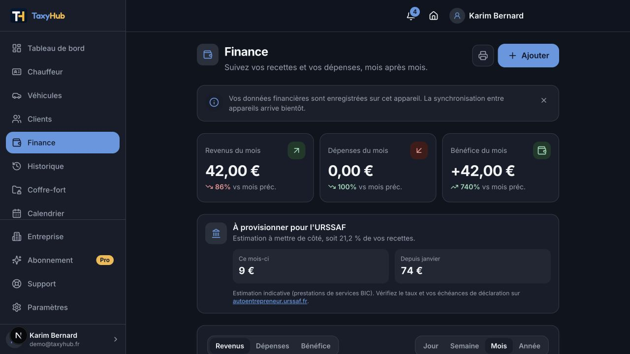Switch to the Dépenses tab
The width and height of the screenshot is (630, 354).
pyautogui.click(x=272, y=346)
